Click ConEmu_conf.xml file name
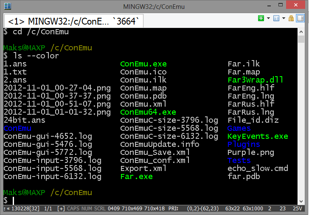Image resolution: width=309 pixels, height=215 pixels. [x=155, y=160]
